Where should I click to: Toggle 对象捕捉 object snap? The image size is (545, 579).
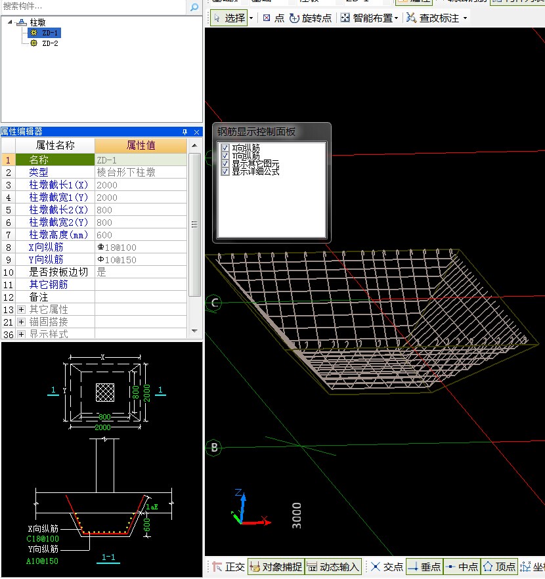(277, 567)
